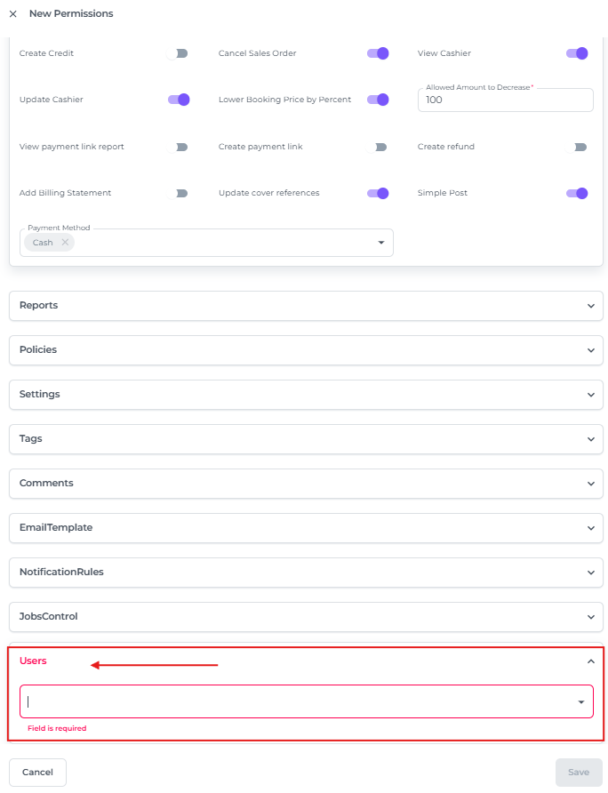
Task: Turn off the View Cashier toggle
Action: 577,53
